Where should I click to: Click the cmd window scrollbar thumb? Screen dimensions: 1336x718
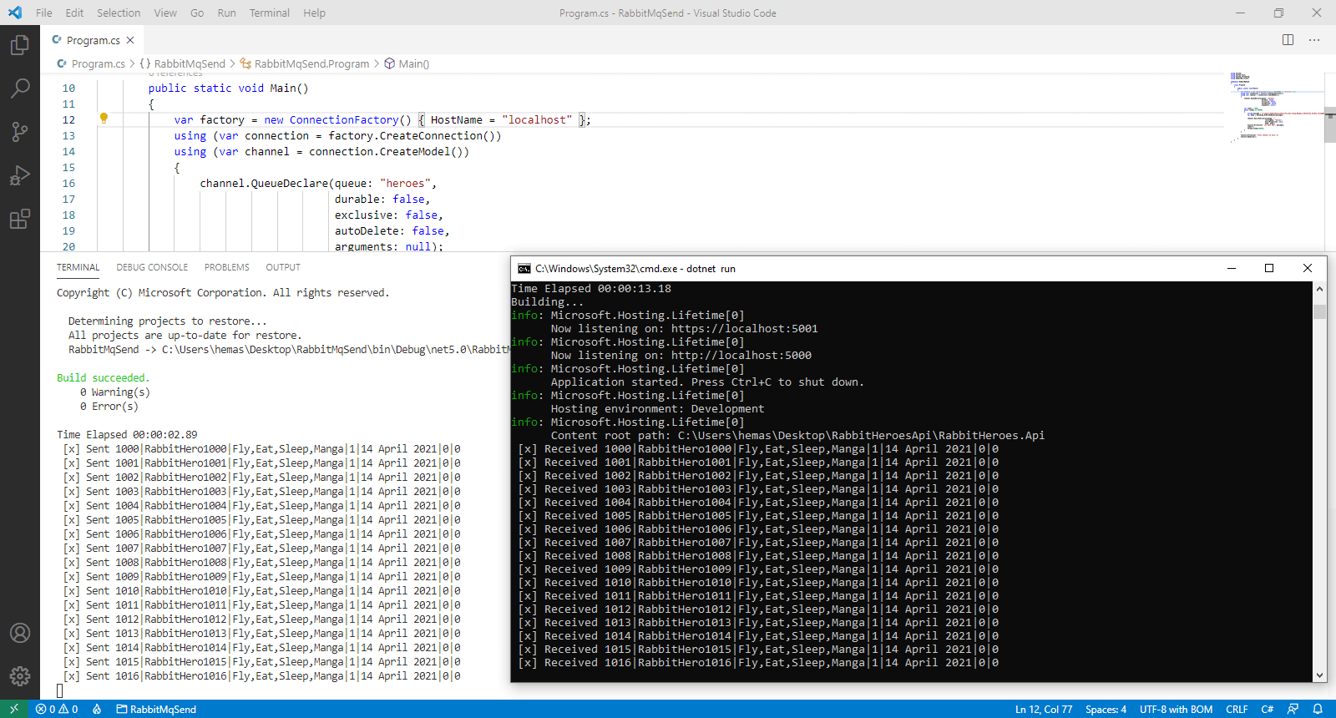[x=1320, y=311]
